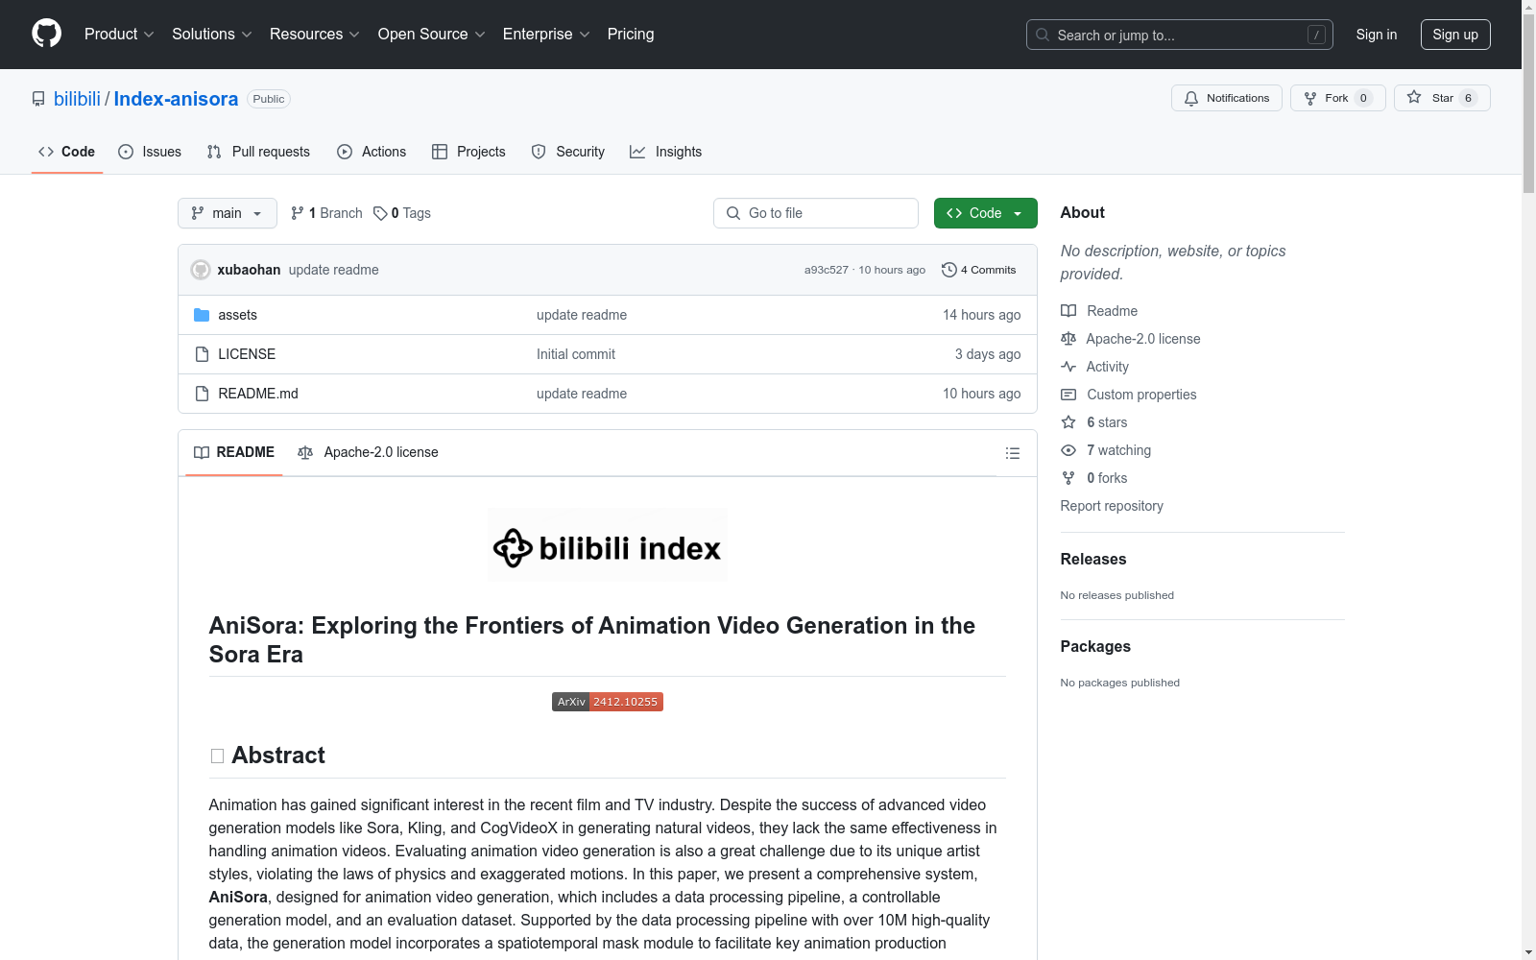Click the bilibili index logo image
1536x960 pixels.
point(608,545)
